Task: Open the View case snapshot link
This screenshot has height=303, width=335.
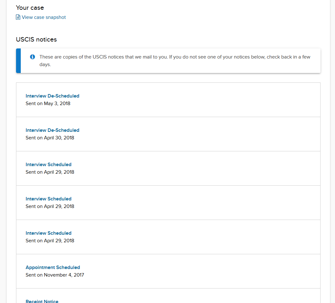Action: point(44,17)
